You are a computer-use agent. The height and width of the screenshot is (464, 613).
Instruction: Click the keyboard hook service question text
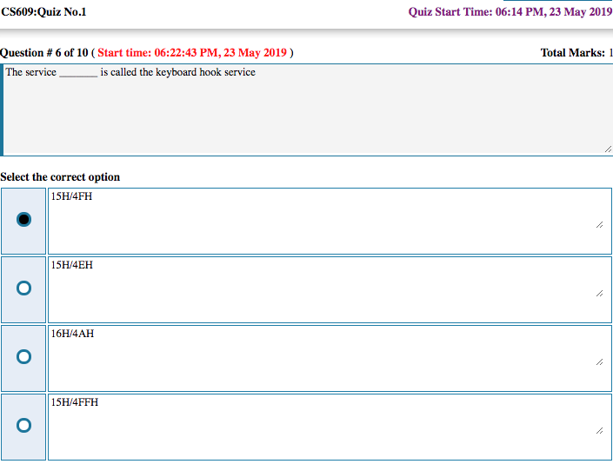tap(130, 72)
